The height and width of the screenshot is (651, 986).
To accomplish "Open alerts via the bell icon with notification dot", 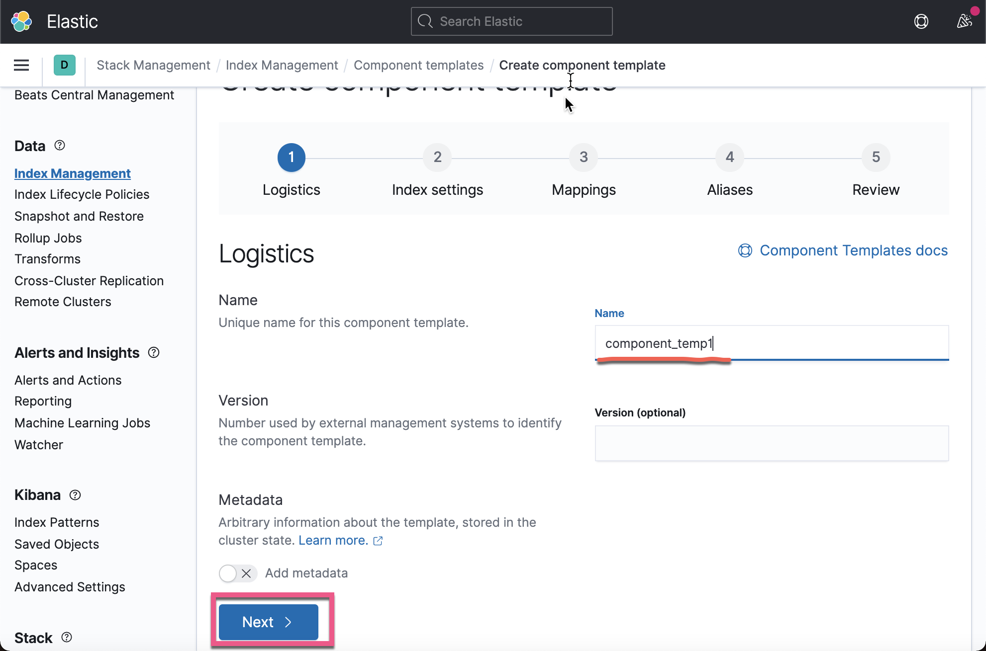I will [964, 21].
